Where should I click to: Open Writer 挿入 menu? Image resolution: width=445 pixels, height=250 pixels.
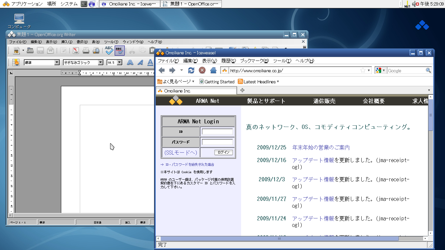coord(67,42)
